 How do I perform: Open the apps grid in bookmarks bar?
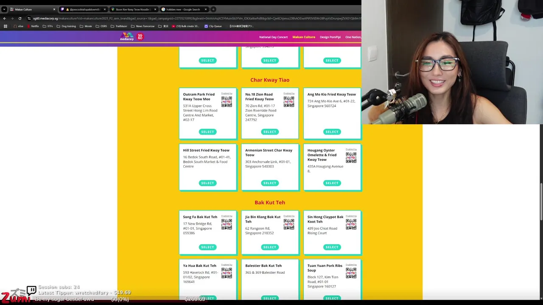(5, 26)
